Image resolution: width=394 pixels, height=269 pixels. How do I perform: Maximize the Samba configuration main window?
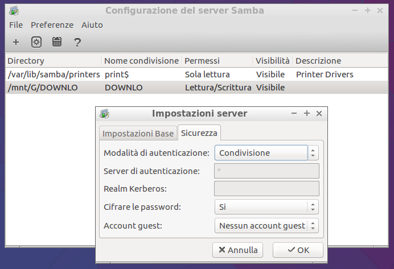pyautogui.click(x=368, y=11)
